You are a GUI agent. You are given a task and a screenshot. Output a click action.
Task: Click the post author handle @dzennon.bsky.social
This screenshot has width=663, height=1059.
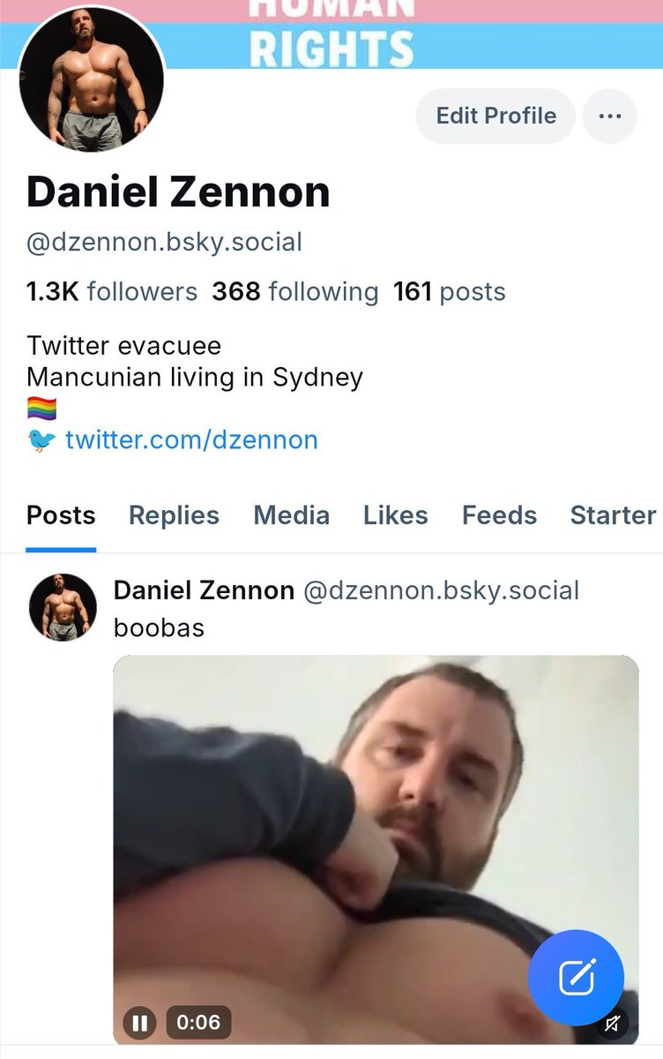click(441, 590)
